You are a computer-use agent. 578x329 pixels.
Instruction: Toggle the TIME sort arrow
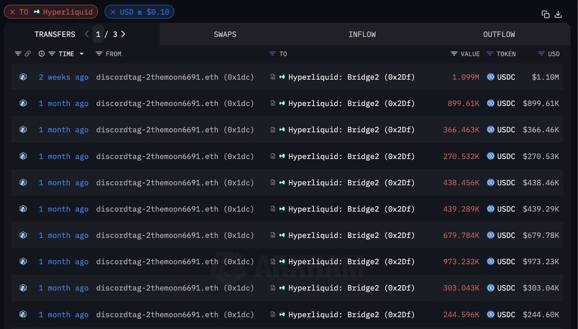[x=81, y=54]
